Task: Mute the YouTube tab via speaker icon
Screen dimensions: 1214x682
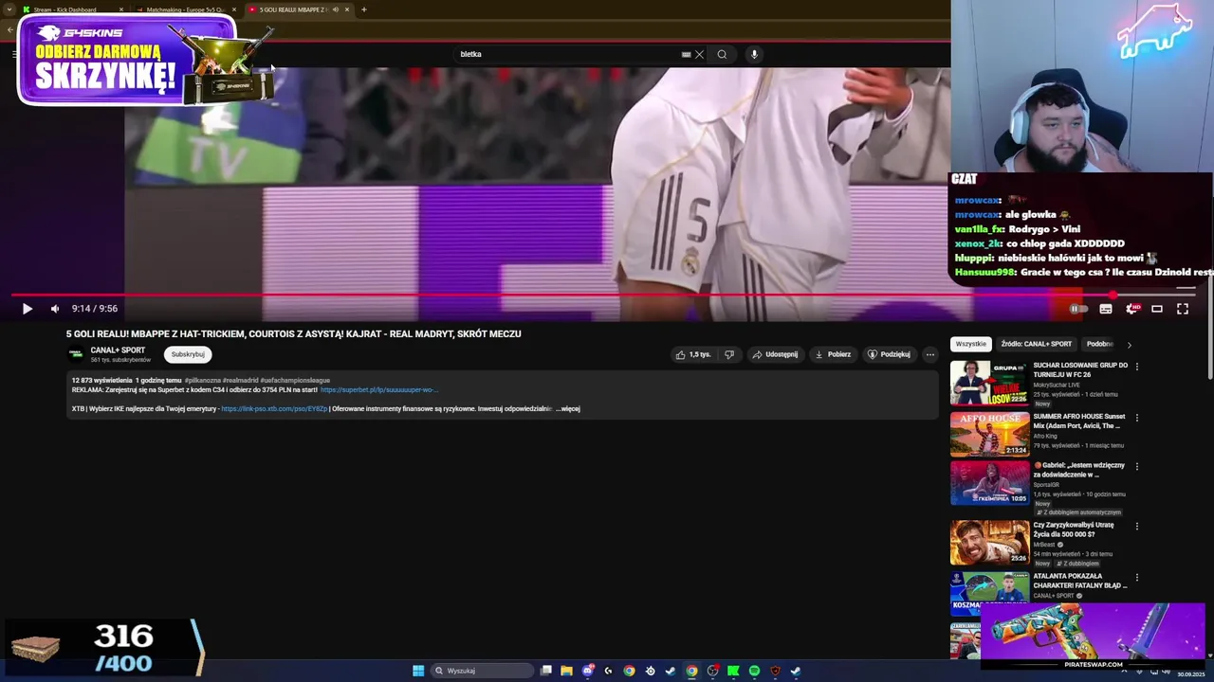Action: (335, 9)
